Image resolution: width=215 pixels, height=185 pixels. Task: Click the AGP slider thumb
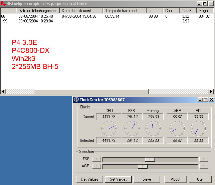(143, 167)
